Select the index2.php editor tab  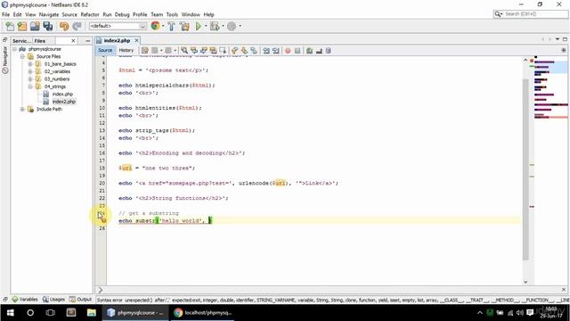(117, 40)
